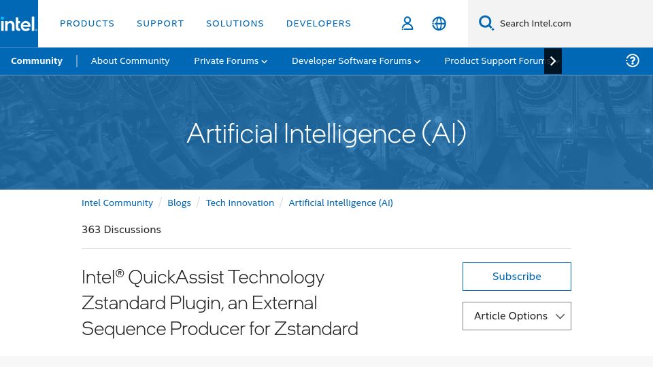Open the user account sign-in icon
Screen dimensions: 653x367
point(407,23)
